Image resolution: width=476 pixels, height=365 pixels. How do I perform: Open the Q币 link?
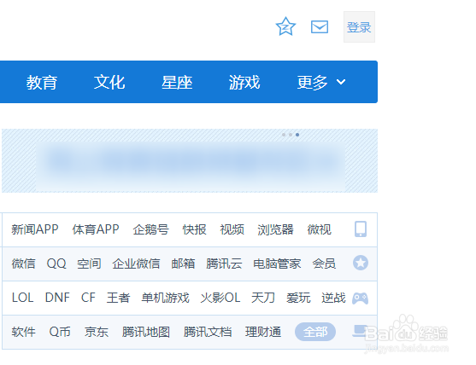(60, 332)
